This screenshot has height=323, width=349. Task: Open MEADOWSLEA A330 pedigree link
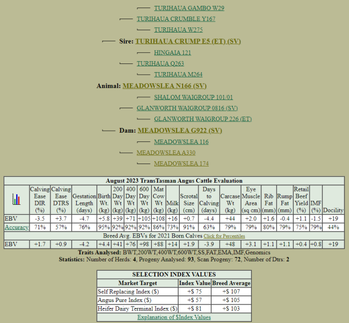[x=166, y=152]
